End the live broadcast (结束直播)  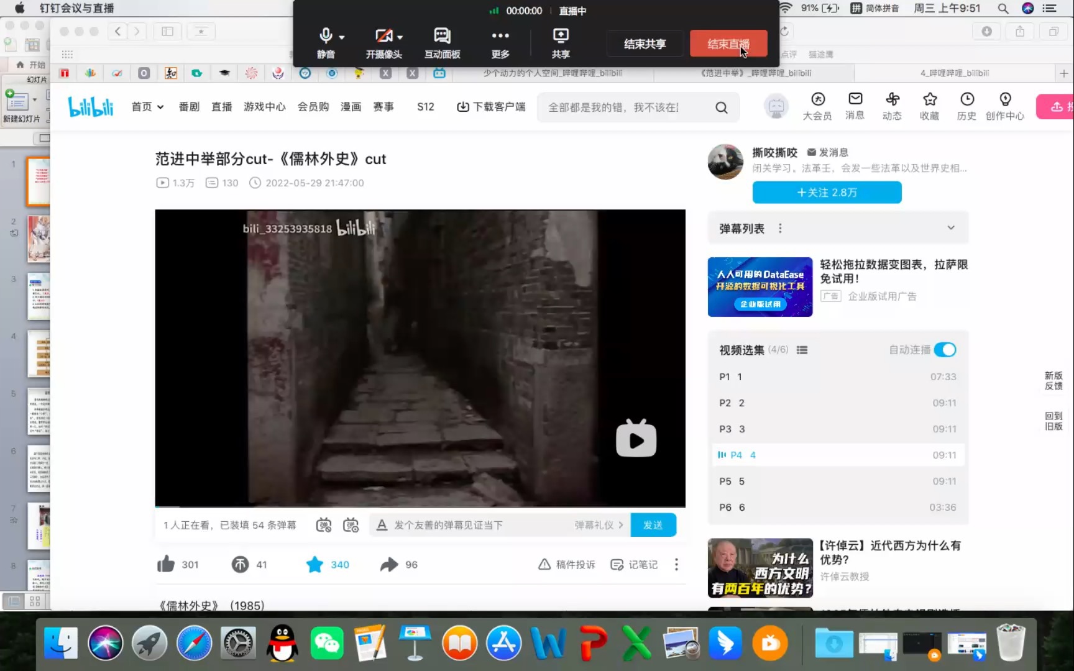click(728, 44)
